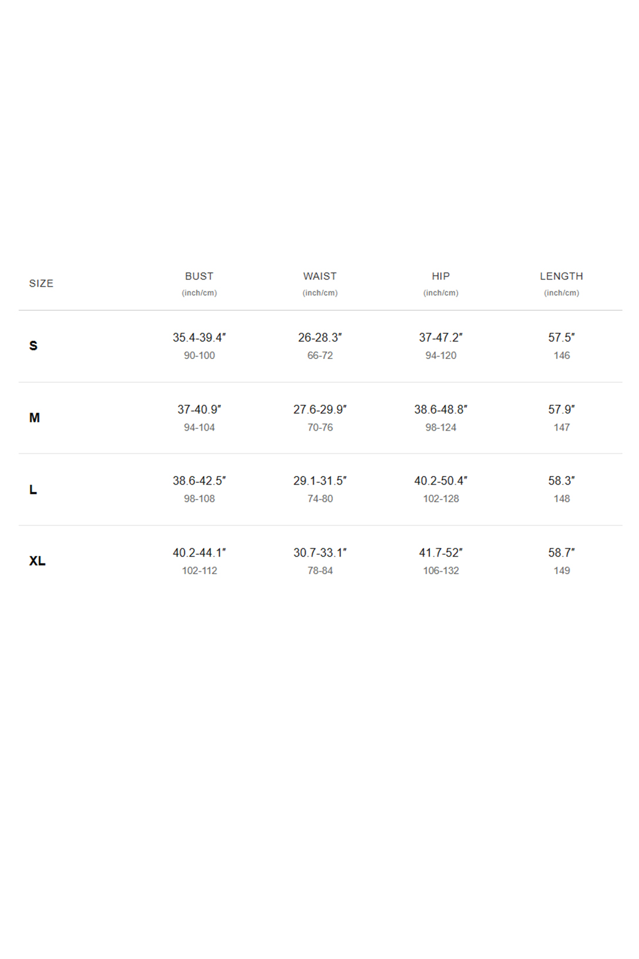Click the 58.3" length value
Image resolution: width=639 pixels, height=959 pixels.
pyautogui.click(x=561, y=481)
